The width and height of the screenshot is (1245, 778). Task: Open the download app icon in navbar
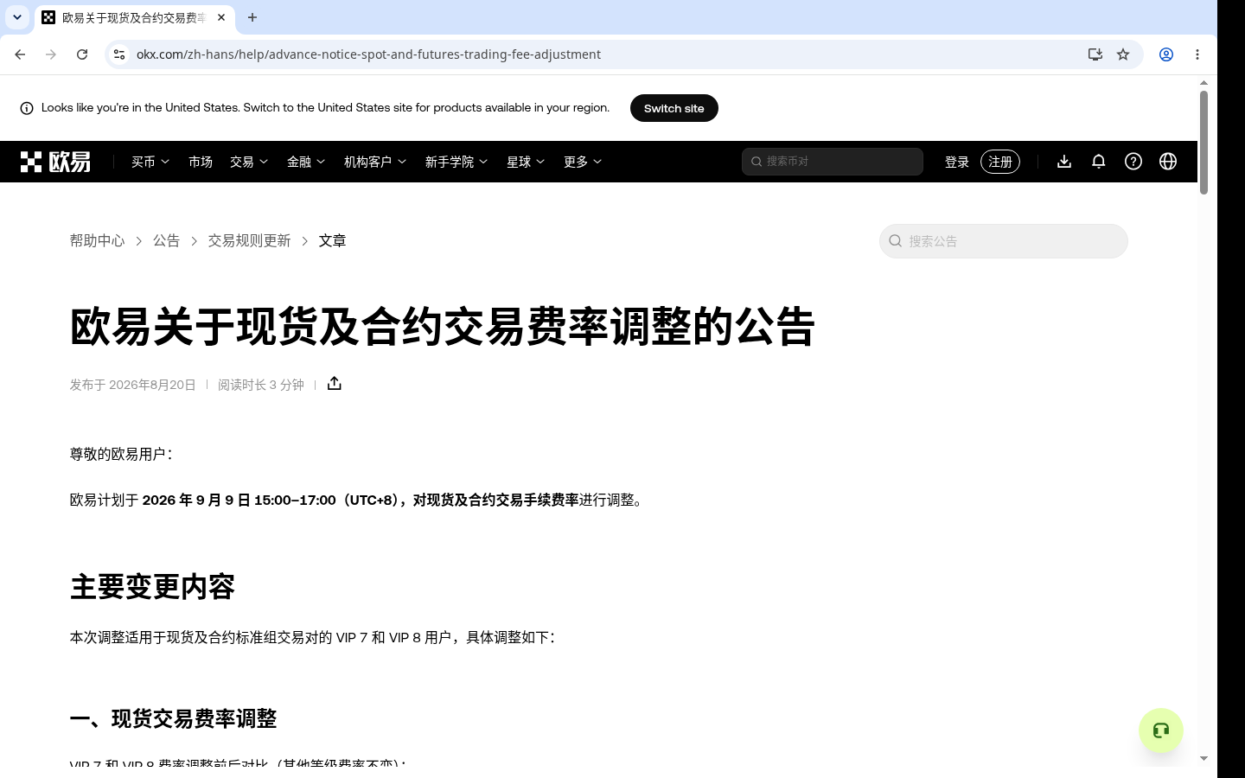(1064, 162)
